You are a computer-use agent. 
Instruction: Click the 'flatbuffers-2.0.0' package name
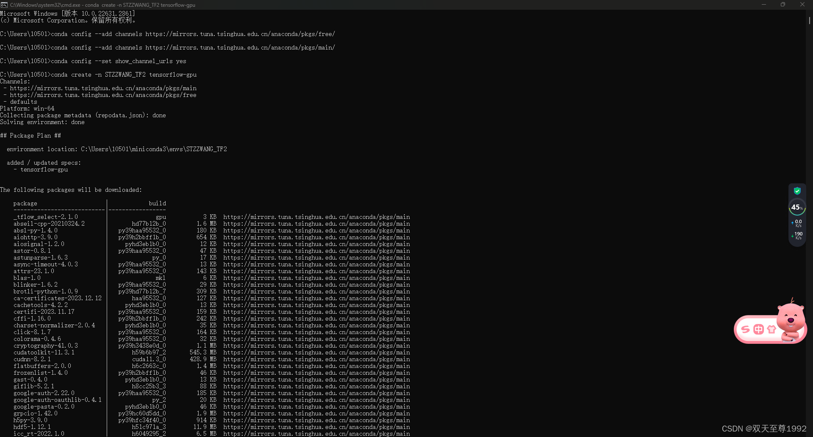click(42, 366)
